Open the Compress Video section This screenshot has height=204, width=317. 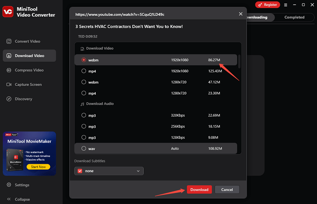30,70
